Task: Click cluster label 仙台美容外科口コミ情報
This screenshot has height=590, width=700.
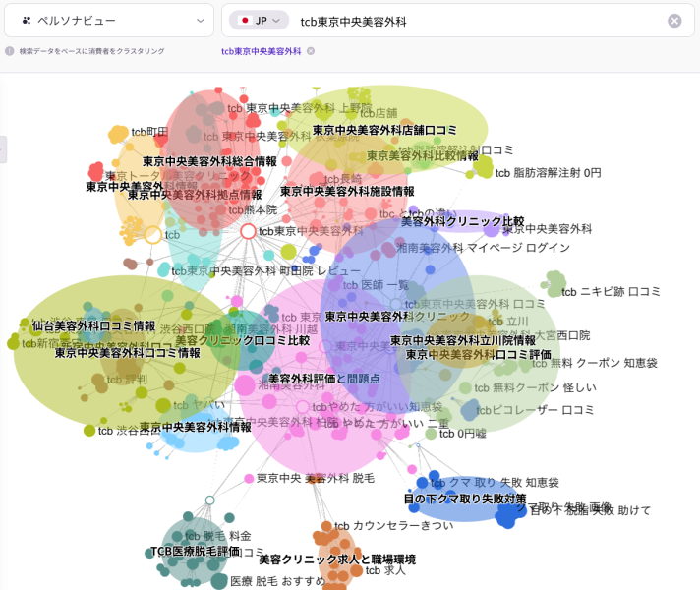Action: pos(93,326)
